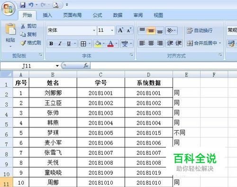The image size is (237, 187).
Task: Open the font size 11 dropdown
Action: tap(112, 30)
